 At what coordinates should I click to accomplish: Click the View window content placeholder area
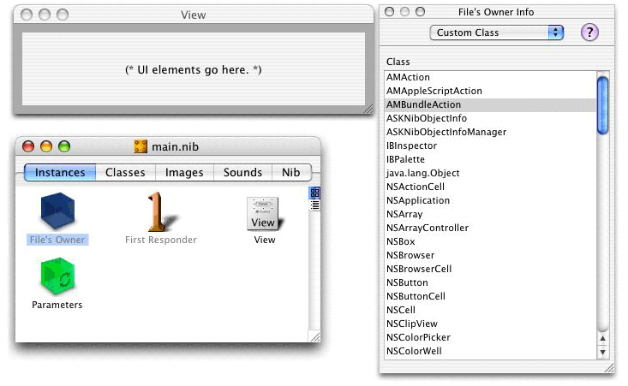[194, 69]
